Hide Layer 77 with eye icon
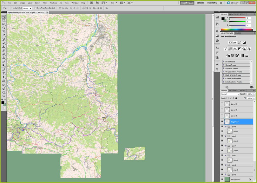Image resolution: width=257 pixels, height=183 pixels. click(222, 122)
